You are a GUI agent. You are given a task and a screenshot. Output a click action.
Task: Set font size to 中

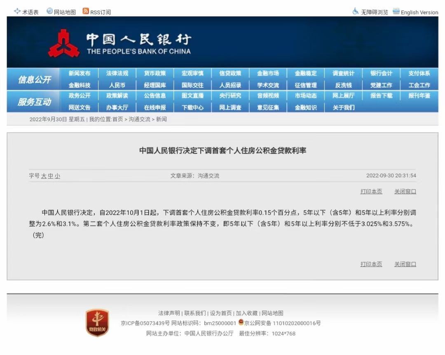coord(51,176)
